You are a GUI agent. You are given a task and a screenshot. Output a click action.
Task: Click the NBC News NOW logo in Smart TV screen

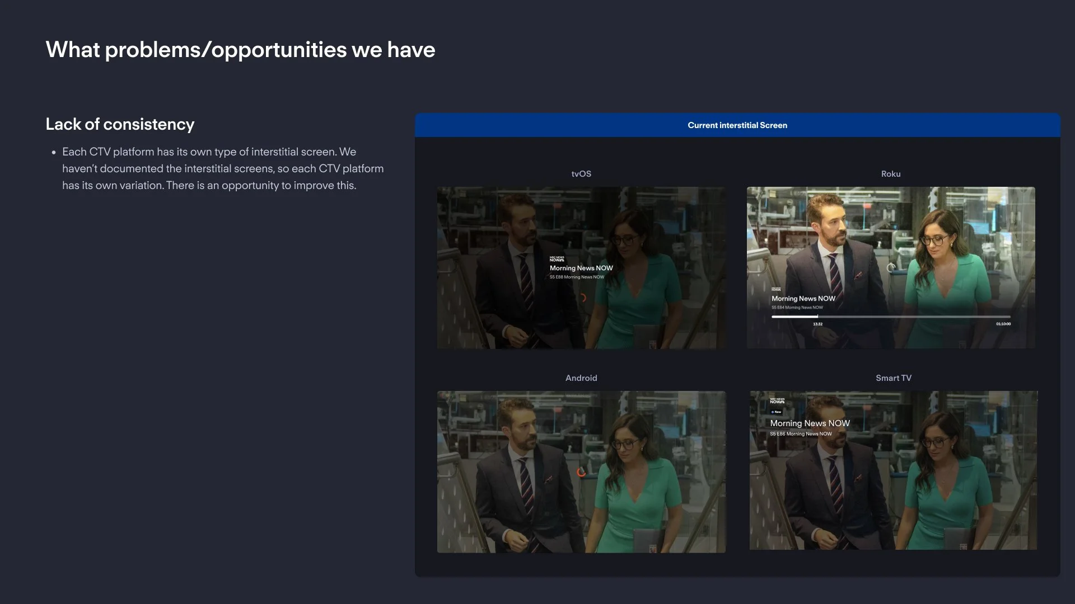pyautogui.click(x=777, y=401)
